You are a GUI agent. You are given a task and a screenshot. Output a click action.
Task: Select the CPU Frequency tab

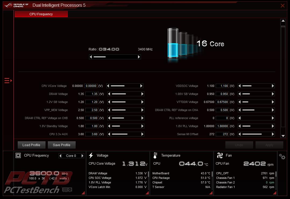41,14
